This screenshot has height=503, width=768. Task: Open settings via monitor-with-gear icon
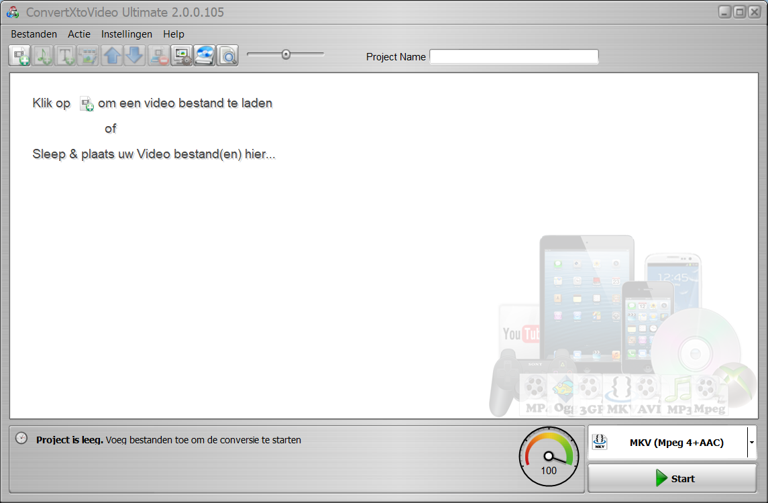coord(181,56)
